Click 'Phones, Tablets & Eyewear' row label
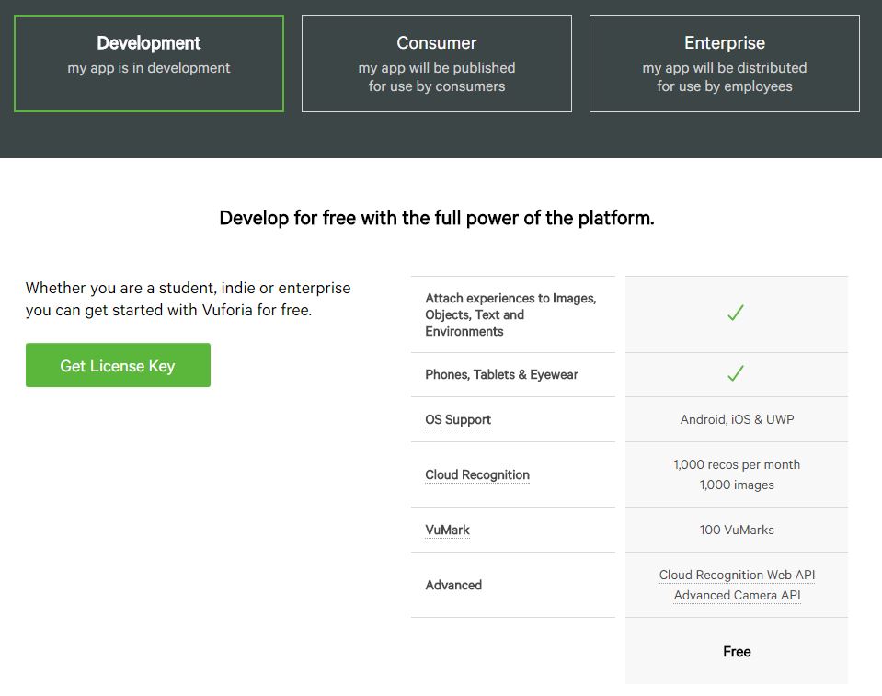 (502, 374)
